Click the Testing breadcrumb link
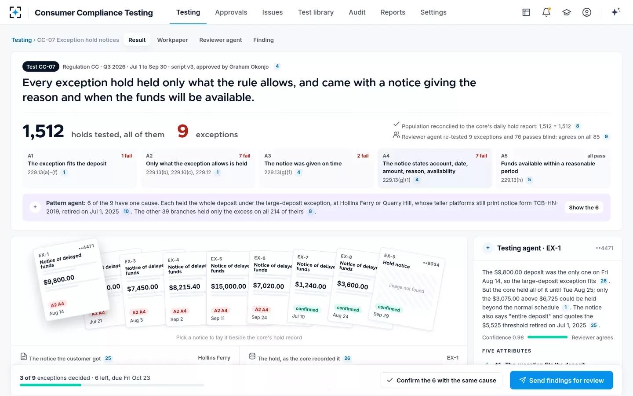Image resolution: width=633 pixels, height=396 pixels. coord(22,40)
